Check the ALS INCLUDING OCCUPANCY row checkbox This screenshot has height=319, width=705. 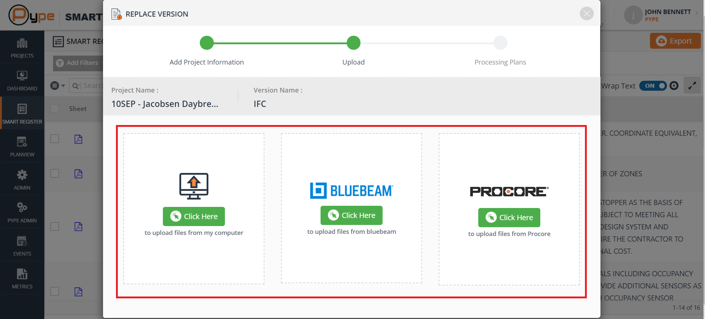[x=55, y=291]
